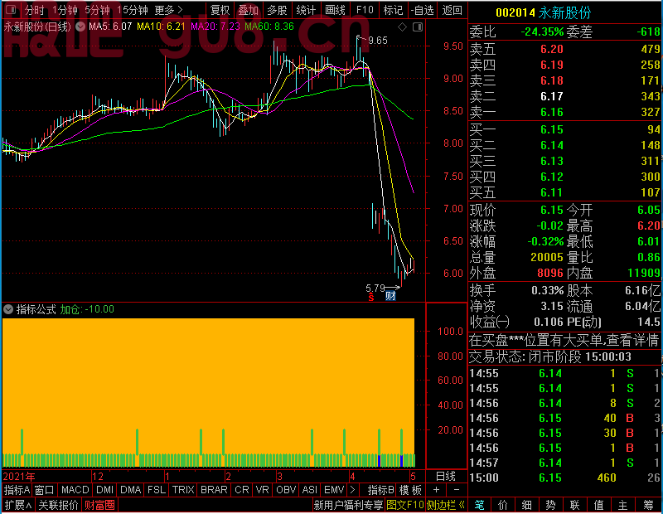Viewport: 663px width, 514px height.
Task: Click the 买一 6.15 bid row
Action: click(564, 129)
